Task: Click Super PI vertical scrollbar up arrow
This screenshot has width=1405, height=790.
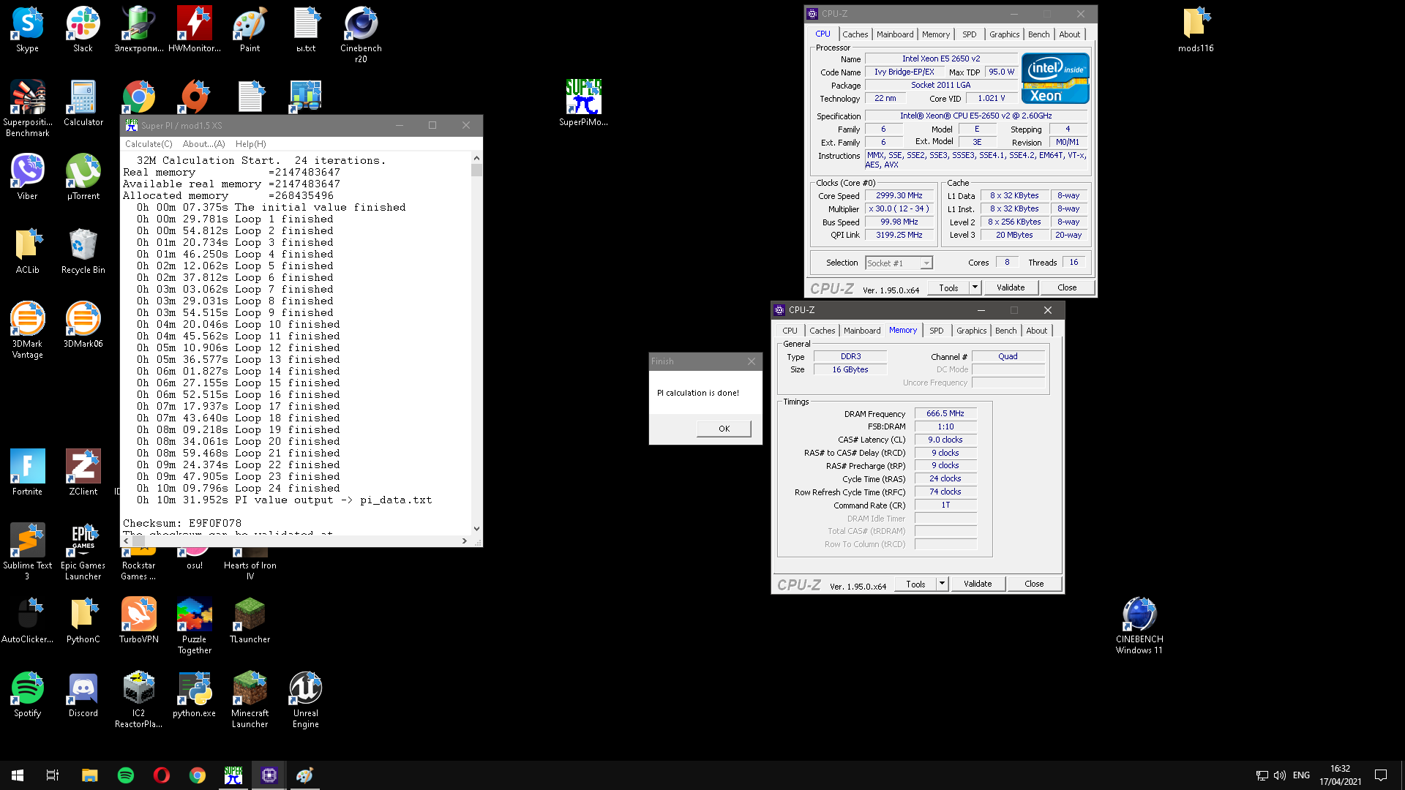Action: pos(476,157)
